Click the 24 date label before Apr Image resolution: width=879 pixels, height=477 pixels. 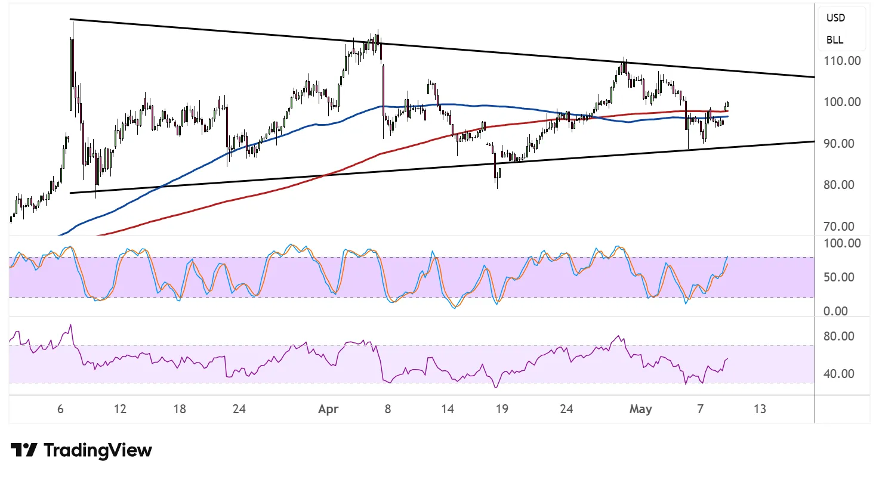click(239, 410)
